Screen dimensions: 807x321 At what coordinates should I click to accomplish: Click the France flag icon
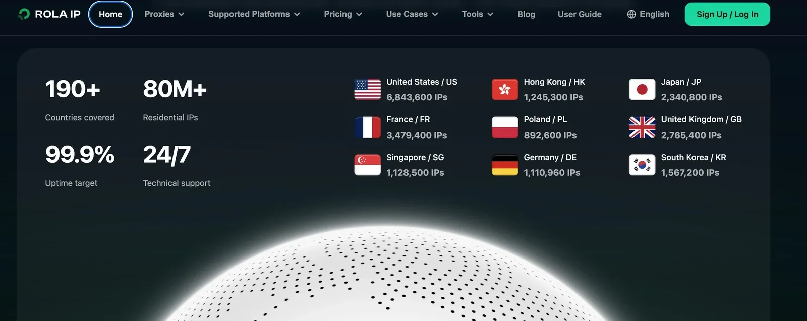[x=368, y=127]
